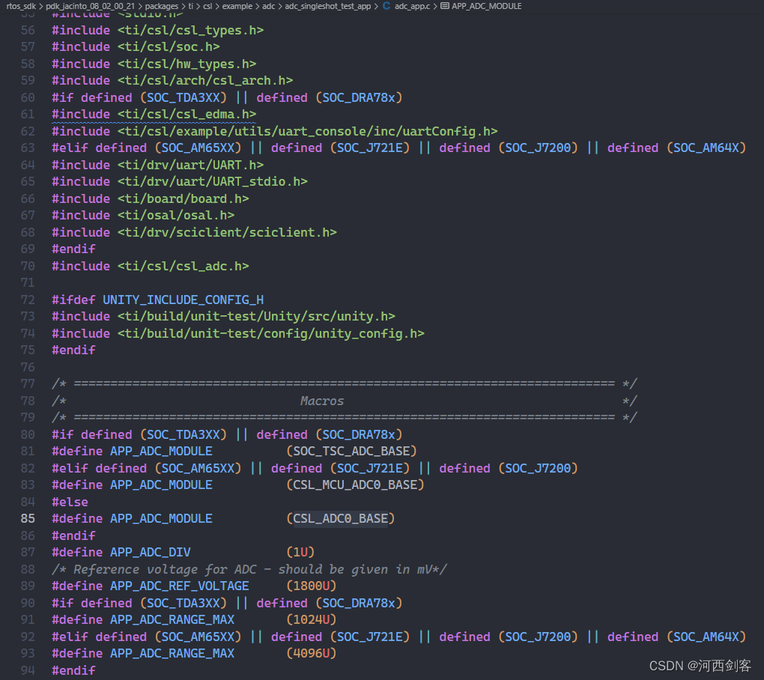Open example breadcrumb folder
The width and height of the screenshot is (764, 680).
(237, 6)
